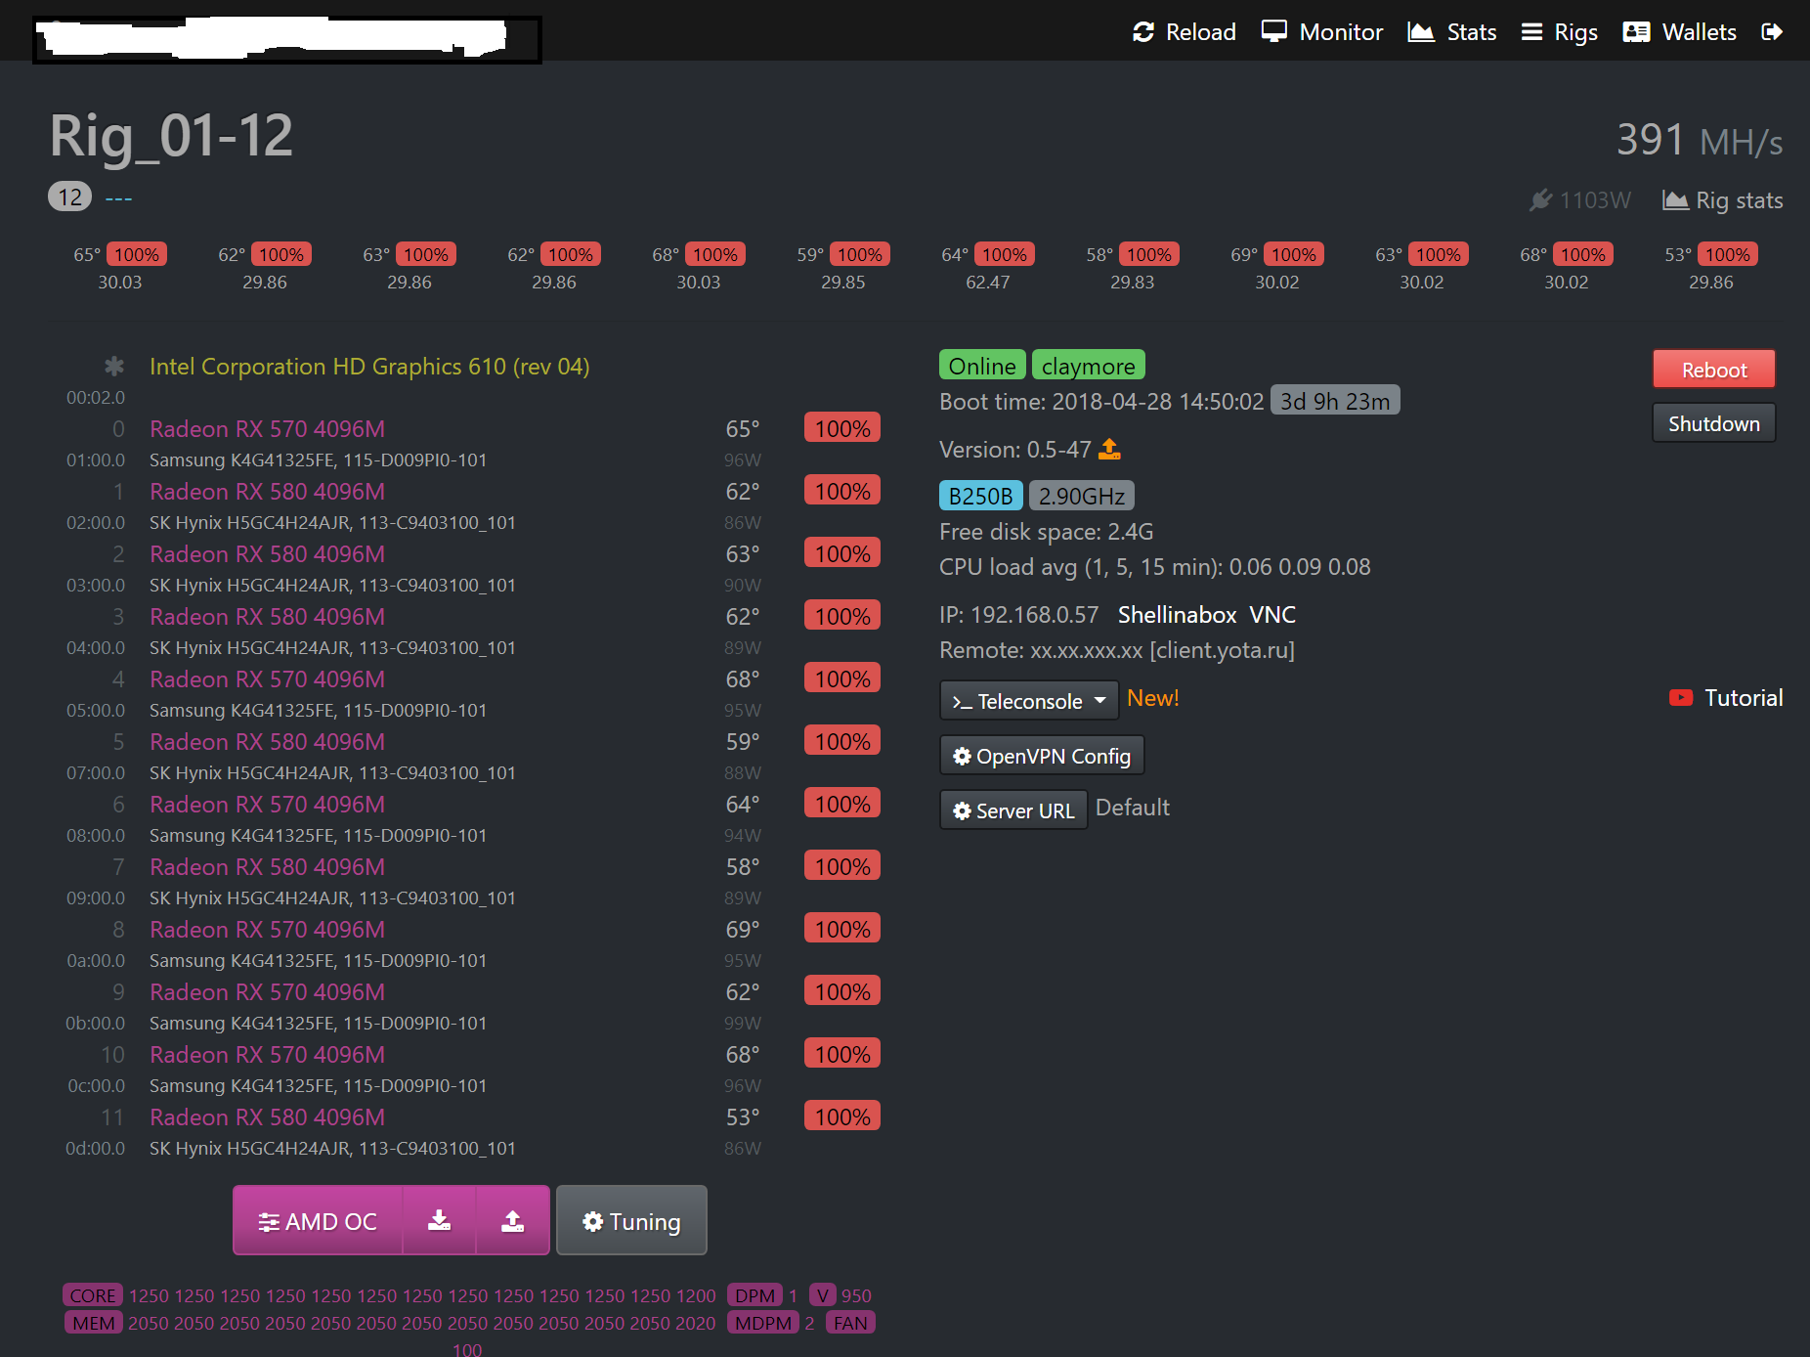Click the Rig stats chart icon
The height and width of the screenshot is (1357, 1810).
click(x=1675, y=200)
